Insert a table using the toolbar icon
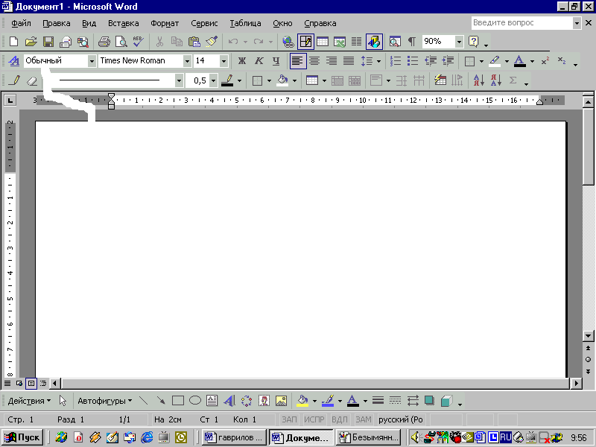Viewport: 596px width, 447px height. coord(323,41)
